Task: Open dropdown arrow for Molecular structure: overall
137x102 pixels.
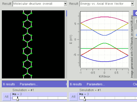Action: click(x=65, y=4)
